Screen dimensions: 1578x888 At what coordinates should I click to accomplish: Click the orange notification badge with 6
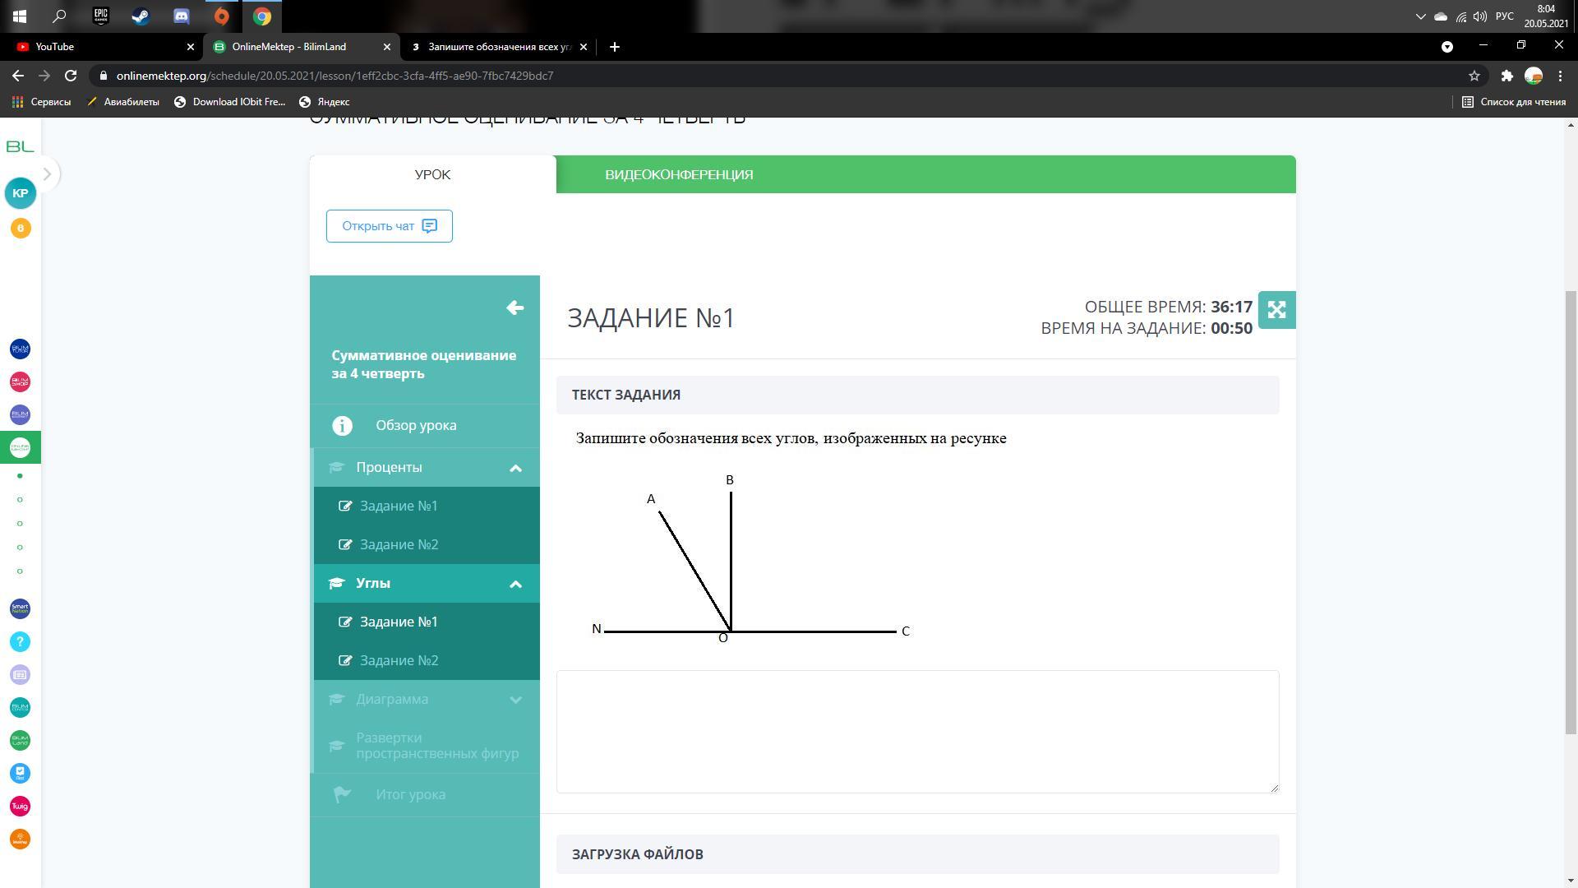[x=21, y=228]
